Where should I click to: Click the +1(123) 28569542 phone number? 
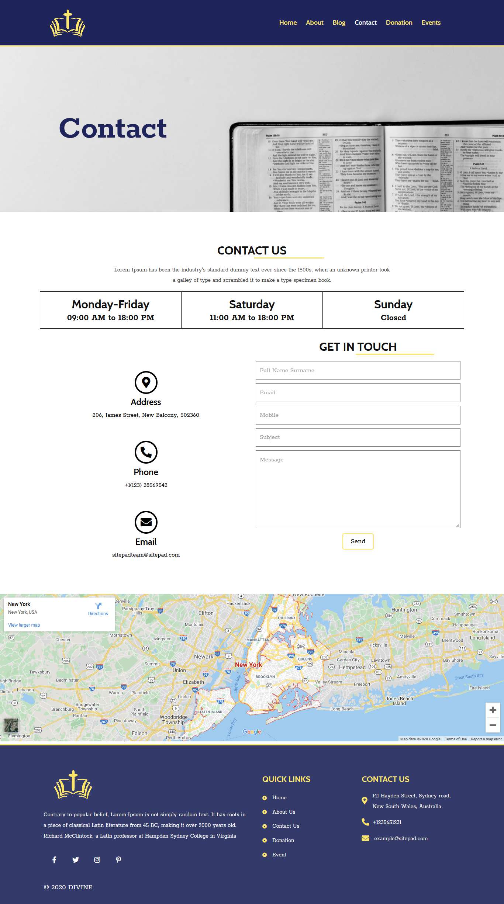click(146, 485)
